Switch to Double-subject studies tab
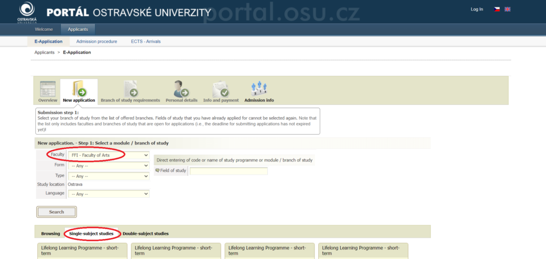 point(146,233)
